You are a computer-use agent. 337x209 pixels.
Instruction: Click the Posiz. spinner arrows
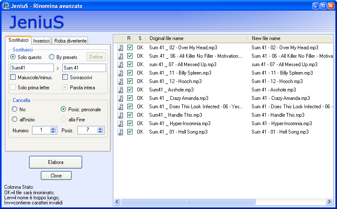point(100,130)
